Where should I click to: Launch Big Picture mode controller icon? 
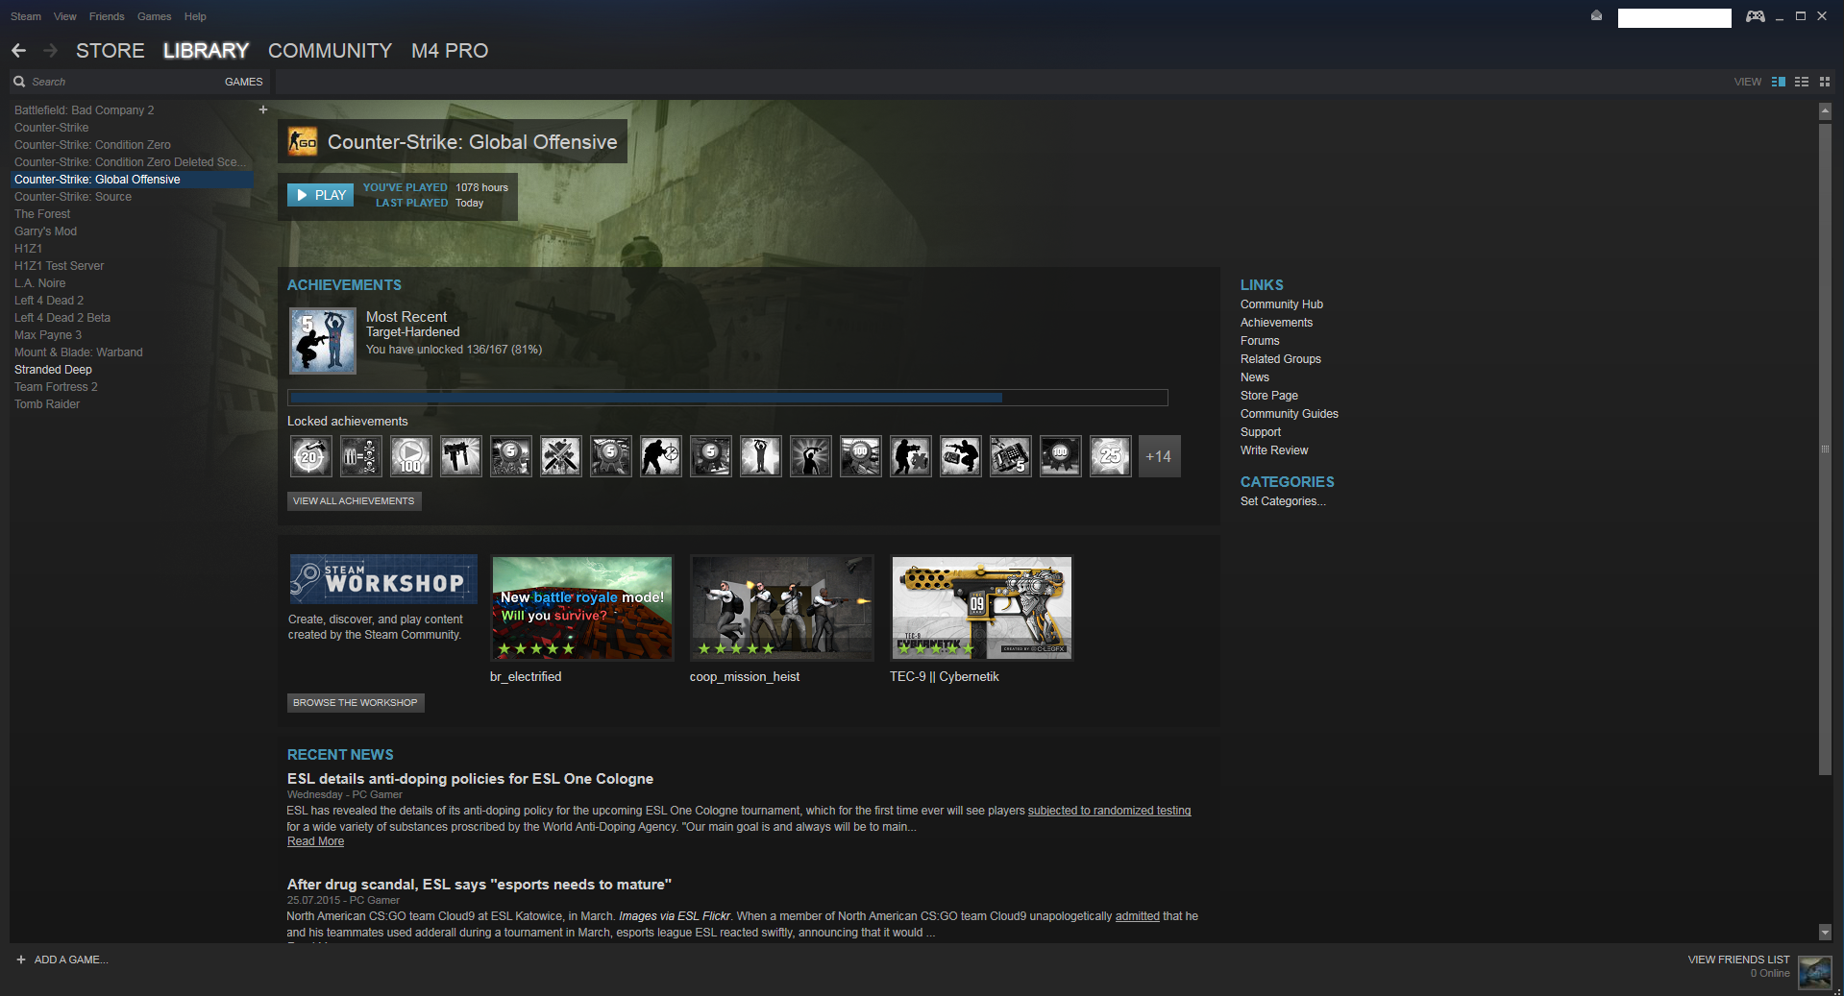1755,16
